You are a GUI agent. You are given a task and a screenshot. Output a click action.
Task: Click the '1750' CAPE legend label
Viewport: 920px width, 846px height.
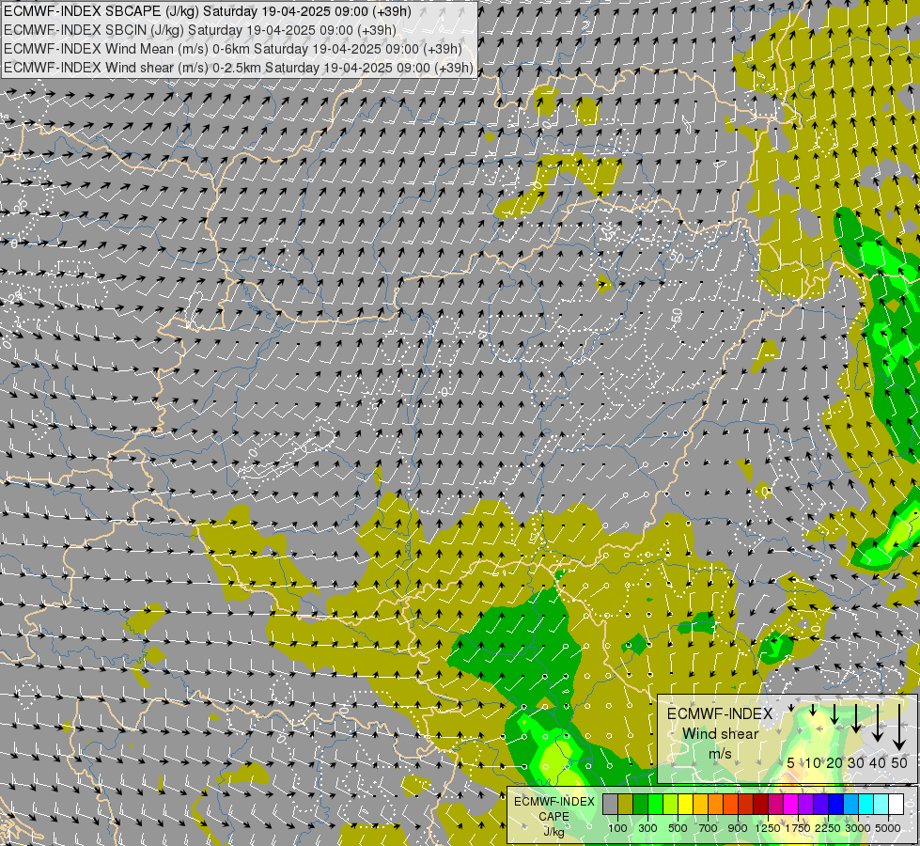(x=798, y=828)
